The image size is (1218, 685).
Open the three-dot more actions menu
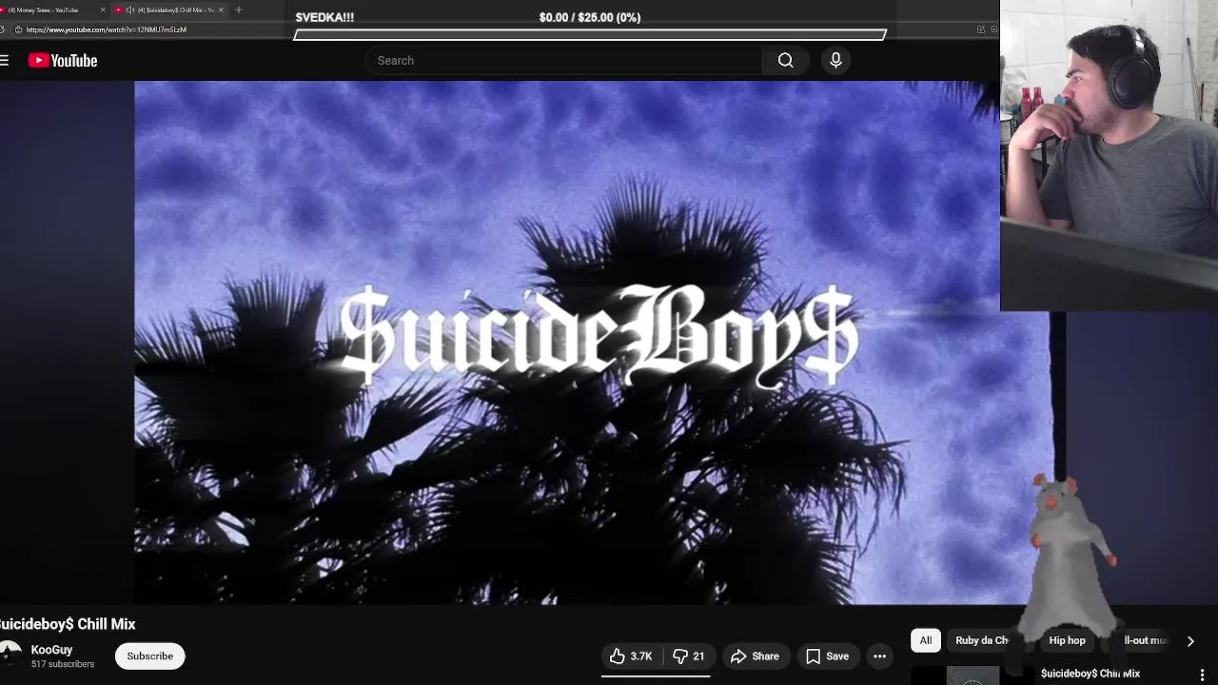880,656
